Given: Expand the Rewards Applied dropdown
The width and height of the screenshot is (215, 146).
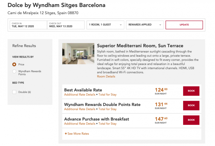Looking at the screenshot, I should click(145, 25).
